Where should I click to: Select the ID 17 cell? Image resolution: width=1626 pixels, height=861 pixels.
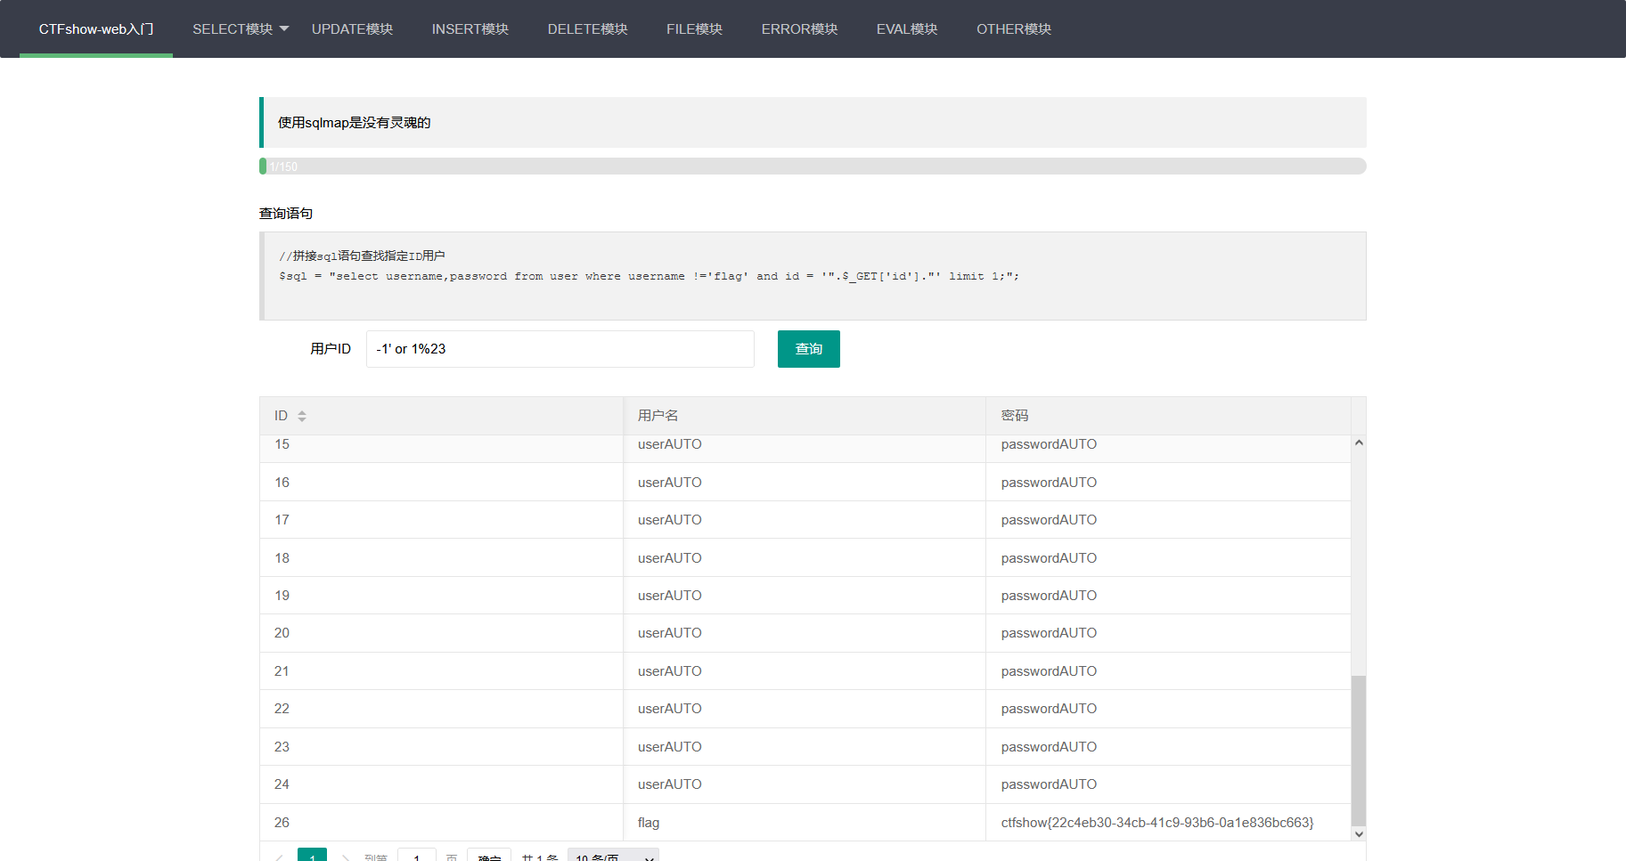pos(441,520)
